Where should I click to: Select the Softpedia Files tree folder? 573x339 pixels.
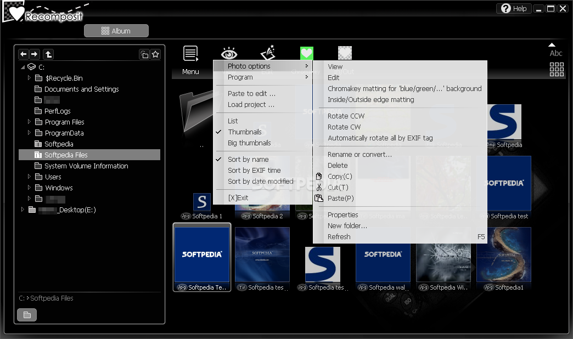(89, 155)
